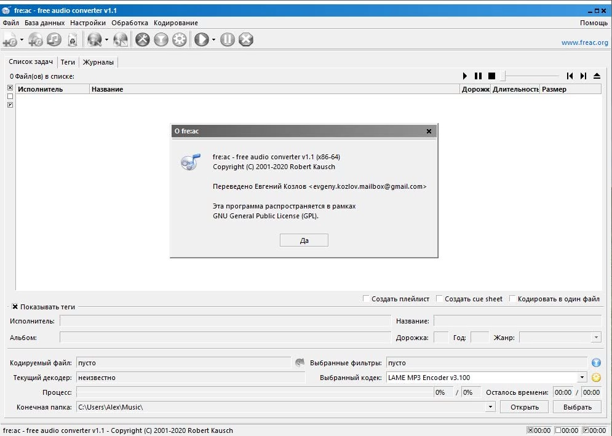Expand the Конечная папка path dropdown

point(491,407)
